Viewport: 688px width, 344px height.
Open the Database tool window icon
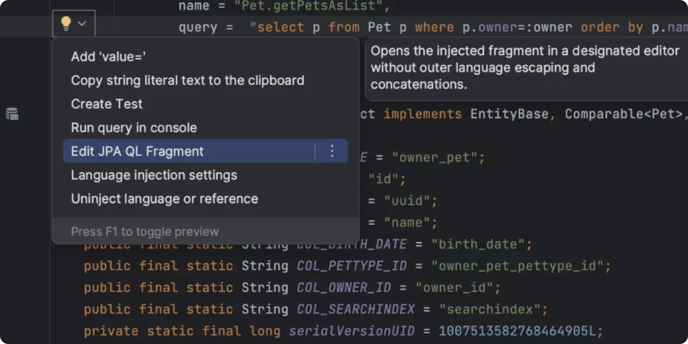(x=12, y=114)
